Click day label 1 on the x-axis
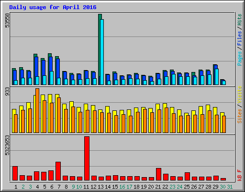The width and height of the screenshot is (245, 192). 16,187
